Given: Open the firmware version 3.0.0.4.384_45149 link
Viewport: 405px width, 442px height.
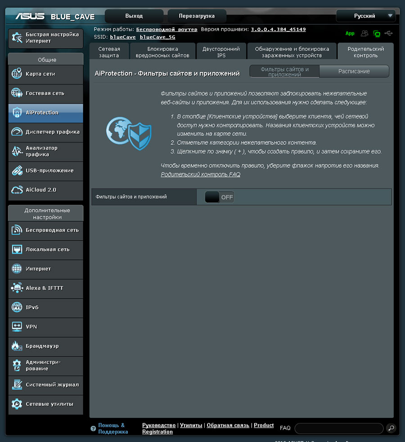Looking at the screenshot, I should [279, 29].
